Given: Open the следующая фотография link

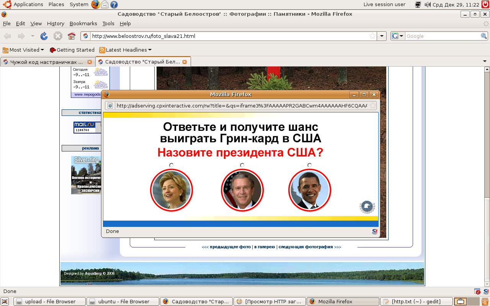Looking at the screenshot, I should click(305, 247).
